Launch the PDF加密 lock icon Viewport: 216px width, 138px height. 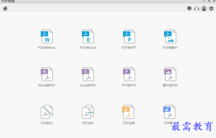coord(128,112)
